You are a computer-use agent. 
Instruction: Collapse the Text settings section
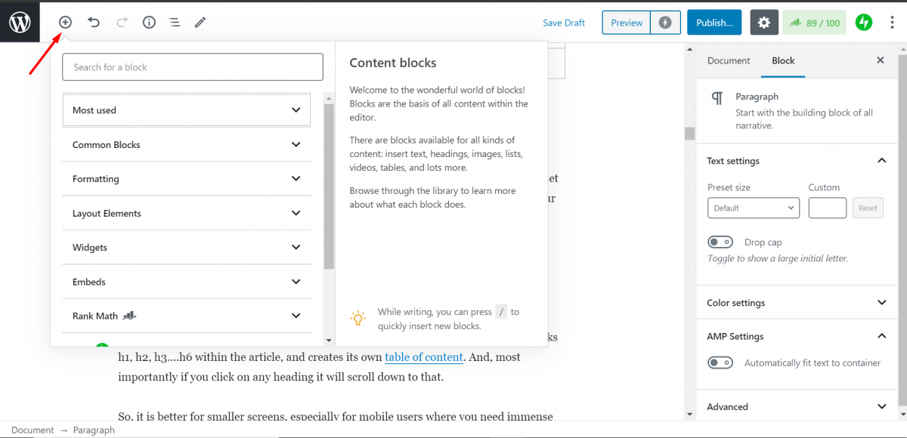tap(881, 160)
